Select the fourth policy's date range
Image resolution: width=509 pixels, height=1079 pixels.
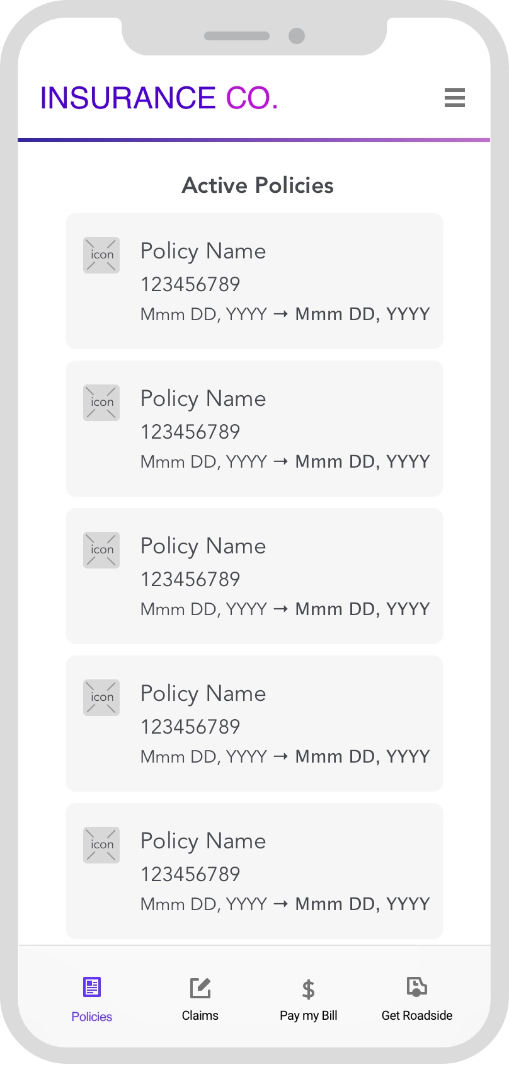(285, 756)
